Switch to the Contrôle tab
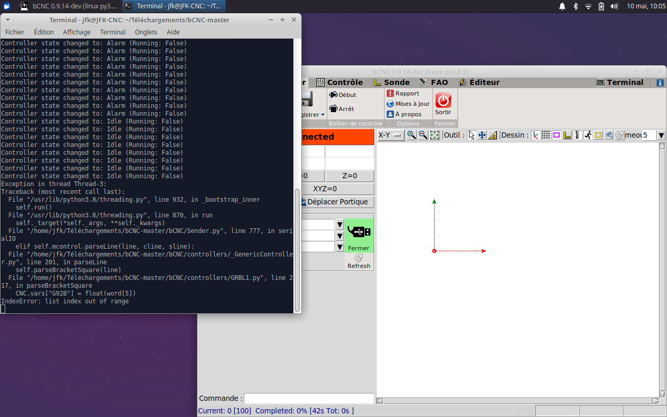Image resolution: width=667 pixels, height=417 pixels. (x=339, y=82)
